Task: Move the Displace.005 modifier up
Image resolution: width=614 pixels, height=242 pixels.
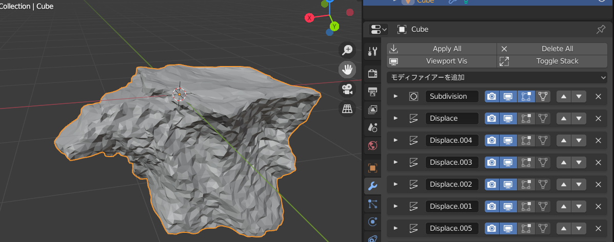Action: (564, 228)
